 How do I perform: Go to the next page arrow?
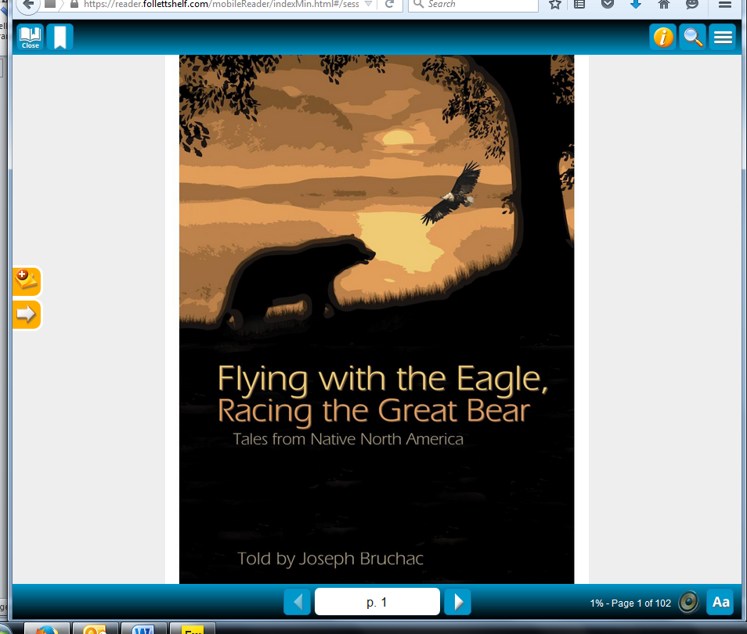click(457, 602)
